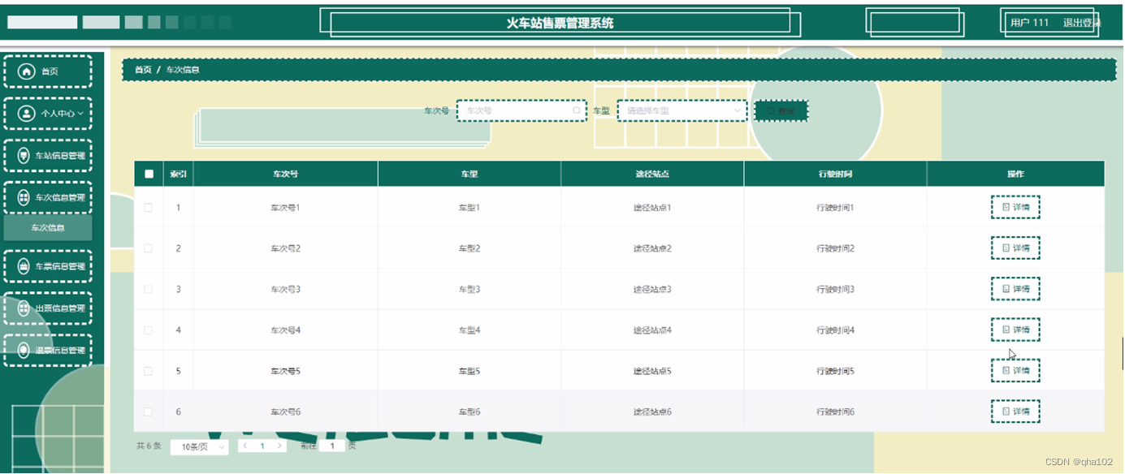Open the 请选择车型 dropdown
Viewport: 1125px width, 474px height.
(681, 110)
